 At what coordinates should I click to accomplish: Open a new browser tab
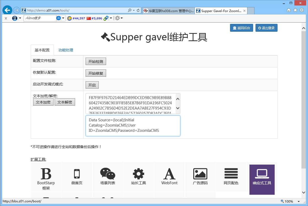coord(251,11)
